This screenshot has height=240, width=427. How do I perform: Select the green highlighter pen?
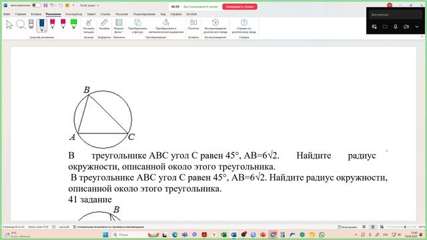pos(73,24)
